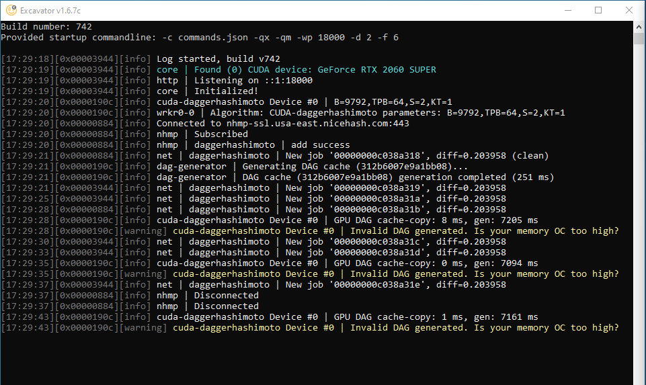
Task: Click 'GPU DAG cache-copy: 8 ms, gen: 7205 ms'
Action: pyautogui.click(x=436, y=220)
